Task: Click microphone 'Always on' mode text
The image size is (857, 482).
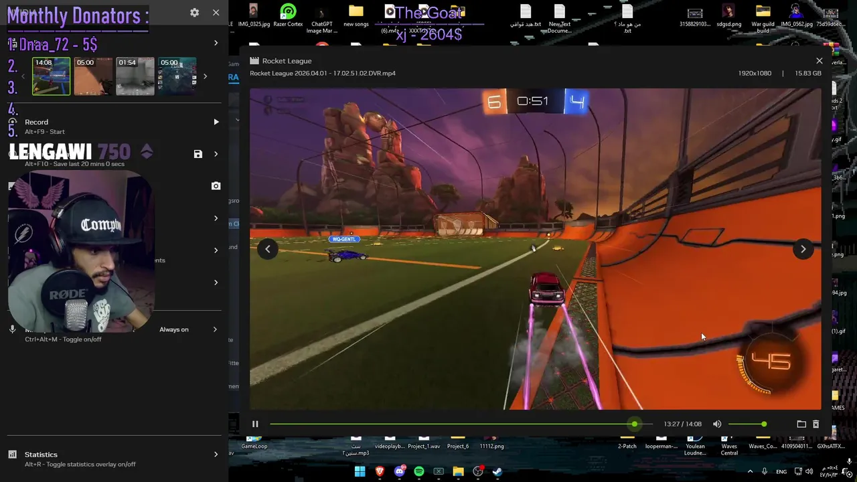Action: coord(174,329)
